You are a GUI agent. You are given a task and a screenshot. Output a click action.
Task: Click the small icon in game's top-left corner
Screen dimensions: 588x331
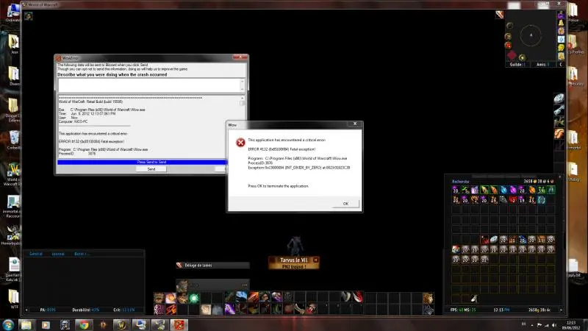click(x=29, y=15)
